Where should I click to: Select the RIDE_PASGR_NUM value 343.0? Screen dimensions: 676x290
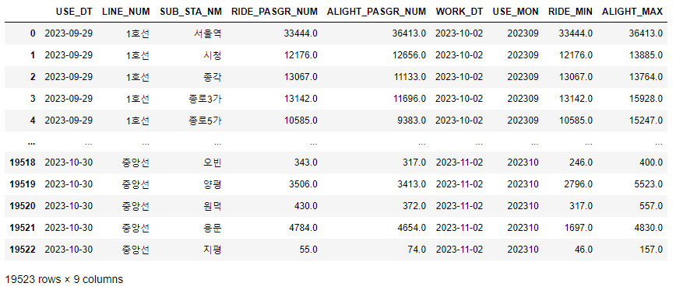click(305, 162)
